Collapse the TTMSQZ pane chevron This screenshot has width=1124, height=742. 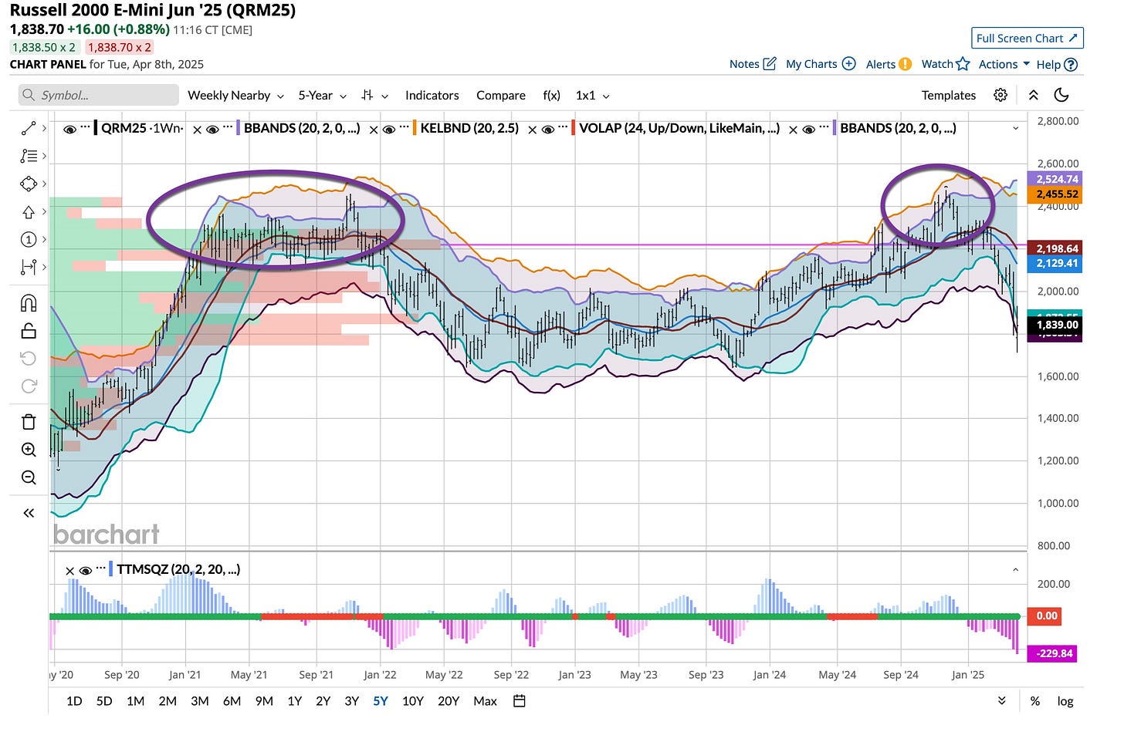[1016, 570]
